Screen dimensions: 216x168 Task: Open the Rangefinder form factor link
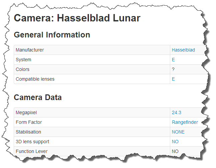point(185,122)
